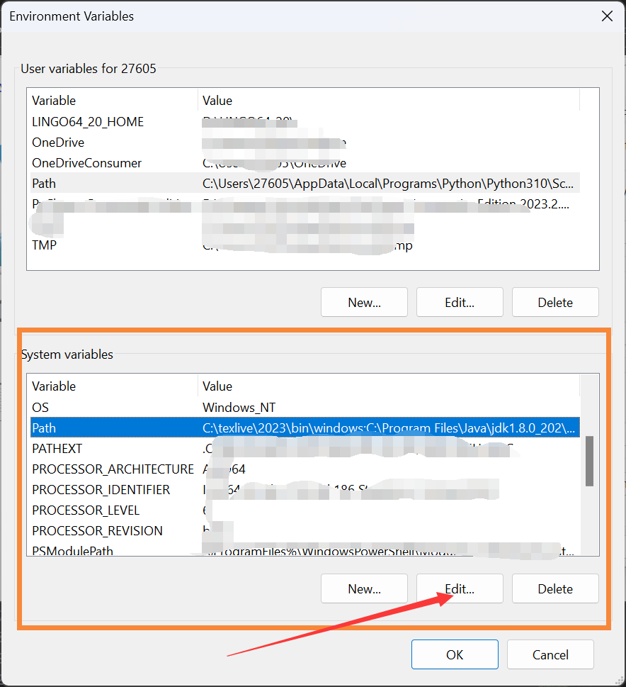Click Delete under system variables
The image size is (626, 687).
click(x=555, y=589)
